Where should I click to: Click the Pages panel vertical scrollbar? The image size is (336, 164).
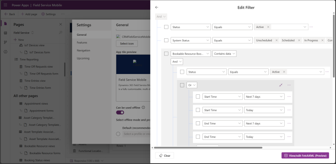coord(65,70)
